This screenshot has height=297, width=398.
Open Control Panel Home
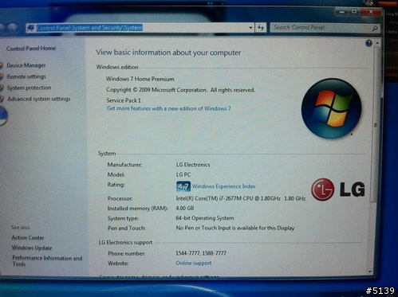point(31,49)
